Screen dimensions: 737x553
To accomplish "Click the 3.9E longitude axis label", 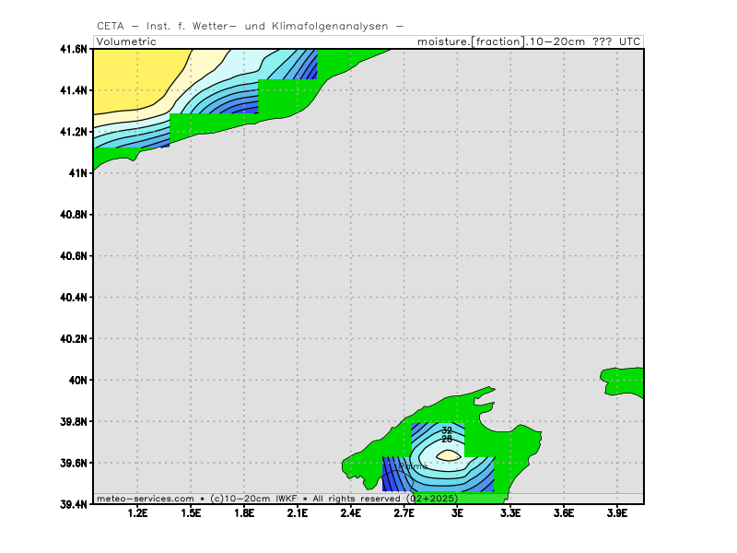I will (615, 513).
